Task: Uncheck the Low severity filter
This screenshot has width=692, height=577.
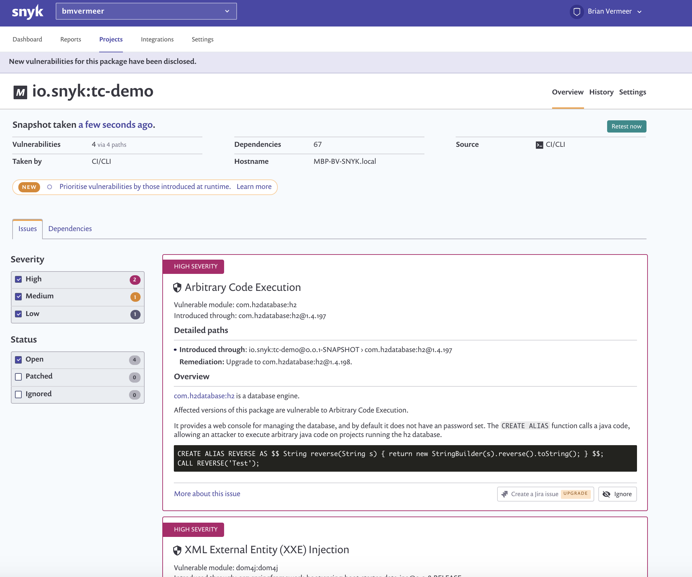Action: tap(19, 314)
